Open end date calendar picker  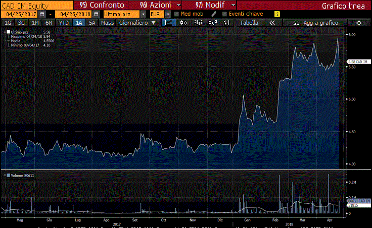95,14
